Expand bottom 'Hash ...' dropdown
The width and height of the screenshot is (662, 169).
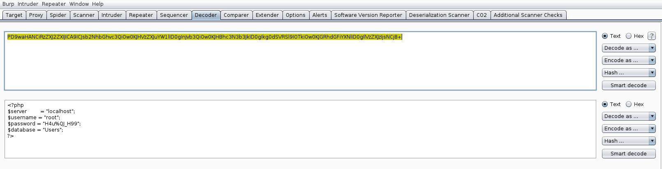pyautogui.click(x=628, y=141)
